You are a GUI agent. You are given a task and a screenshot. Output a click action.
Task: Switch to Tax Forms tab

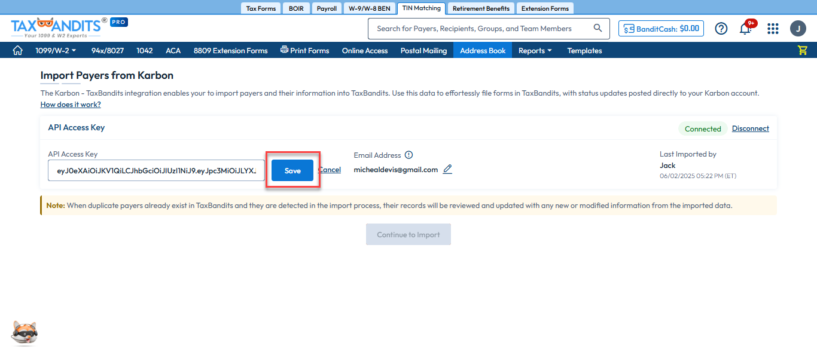coord(261,8)
